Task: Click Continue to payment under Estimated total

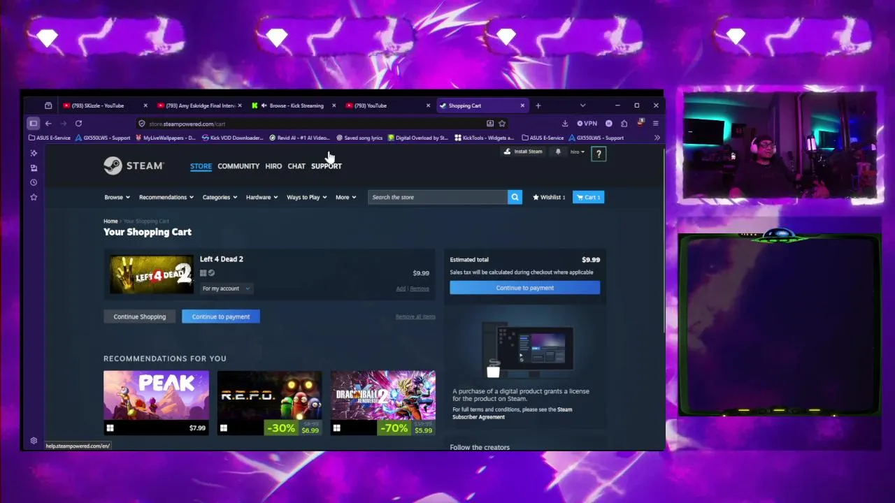Action: click(525, 288)
